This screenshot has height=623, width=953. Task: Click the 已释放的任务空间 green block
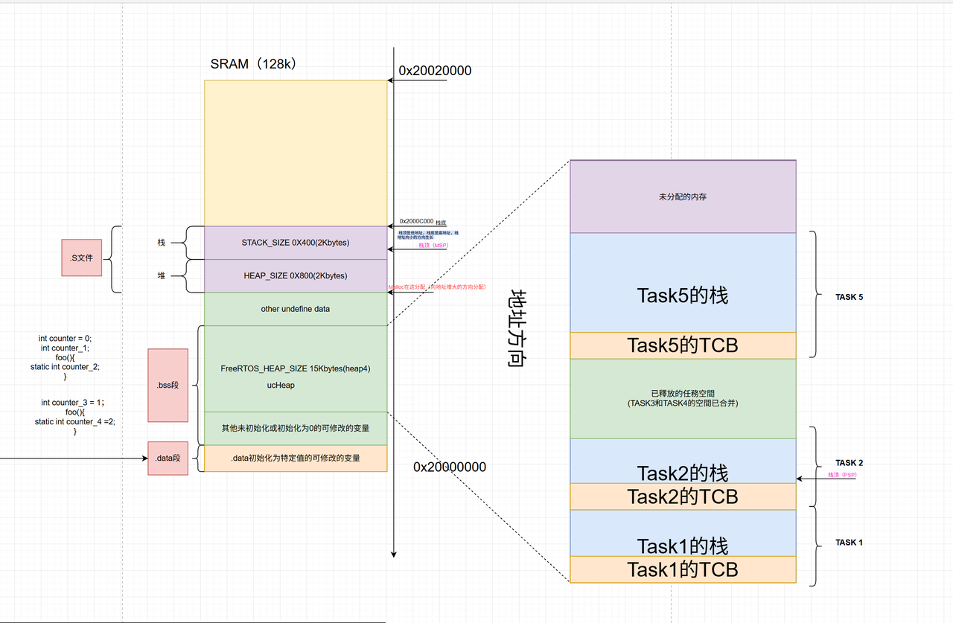(x=682, y=397)
